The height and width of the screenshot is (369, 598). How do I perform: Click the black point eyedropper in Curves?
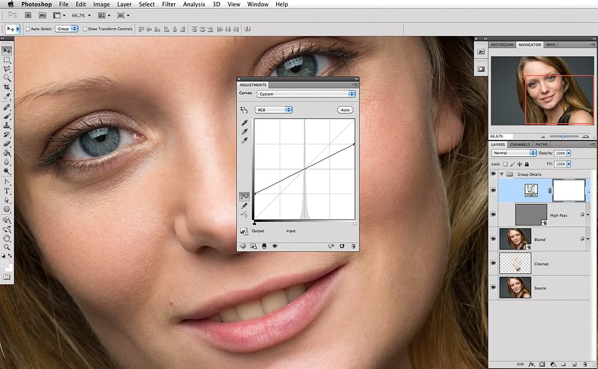(x=244, y=123)
